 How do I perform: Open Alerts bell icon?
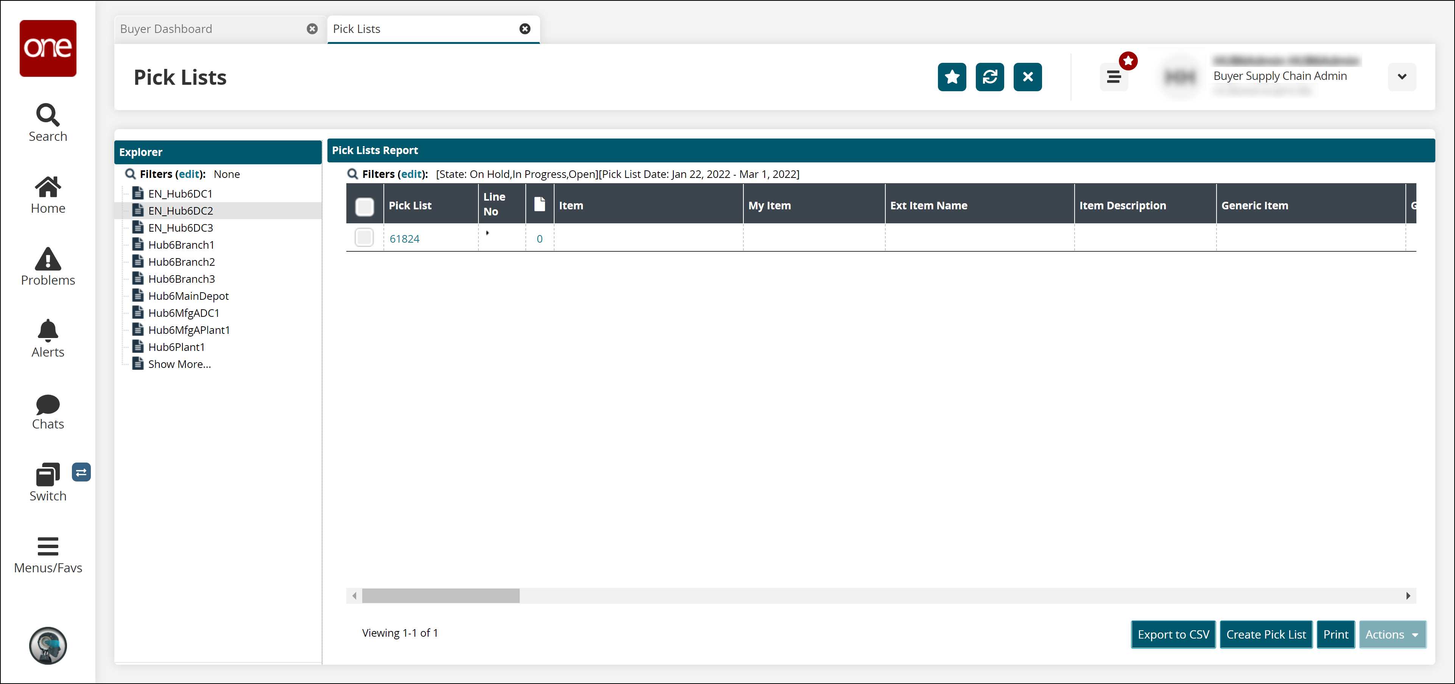point(47,331)
